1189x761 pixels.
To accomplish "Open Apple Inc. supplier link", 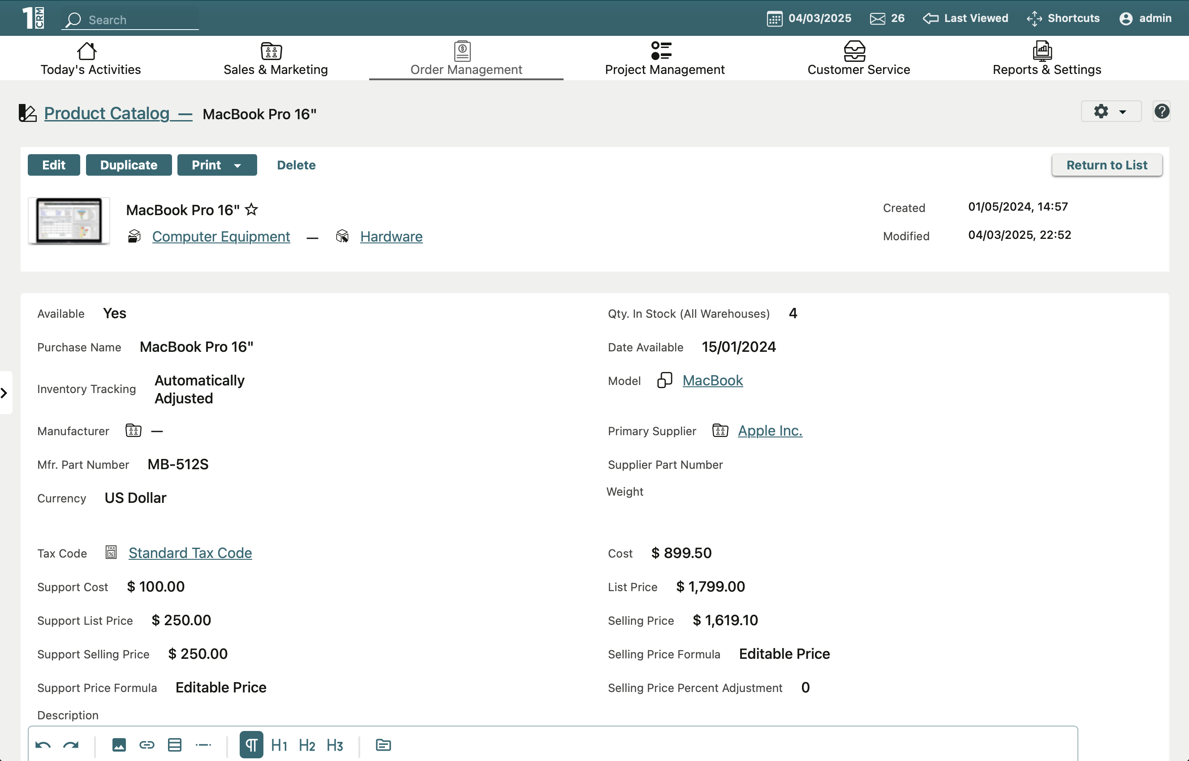I will point(770,430).
